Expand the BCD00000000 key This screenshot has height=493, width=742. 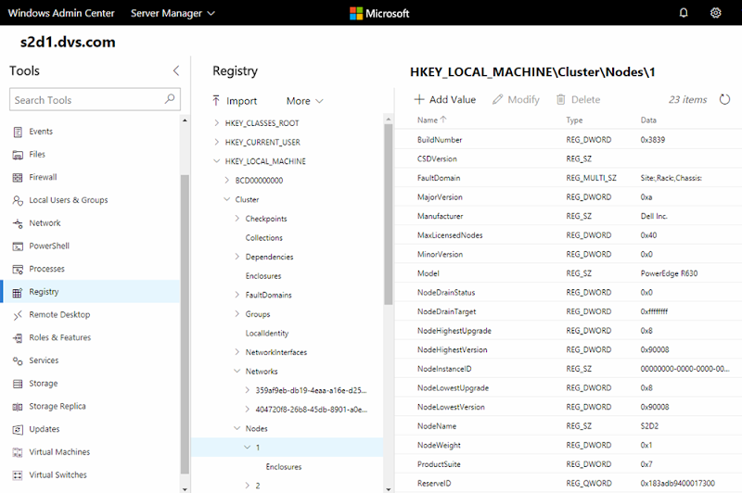[x=226, y=180]
